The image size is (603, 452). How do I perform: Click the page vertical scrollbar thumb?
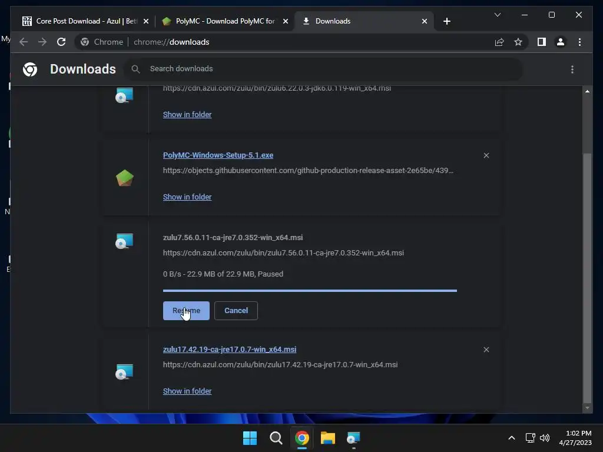tap(587, 278)
